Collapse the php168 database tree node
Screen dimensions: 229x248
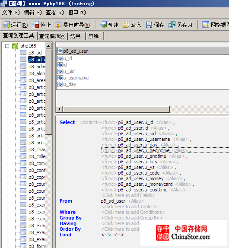pos(7,46)
